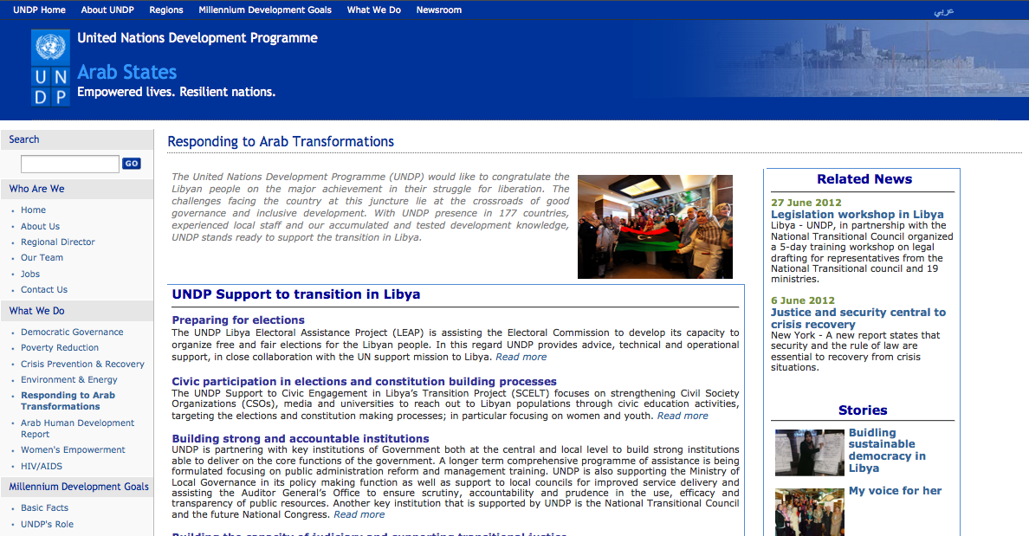Switch site language to Arabic
The height and width of the screenshot is (536, 1029).
pyautogui.click(x=943, y=11)
